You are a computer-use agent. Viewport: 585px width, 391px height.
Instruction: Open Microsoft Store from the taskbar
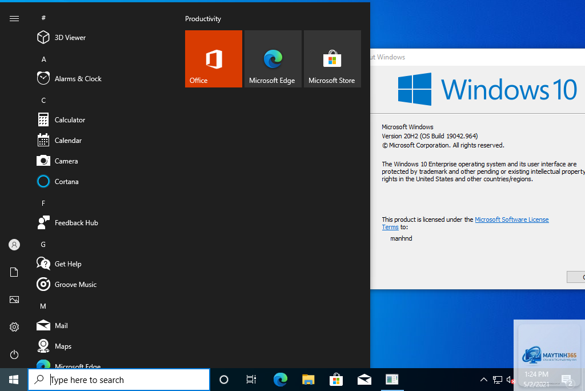[x=336, y=380]
